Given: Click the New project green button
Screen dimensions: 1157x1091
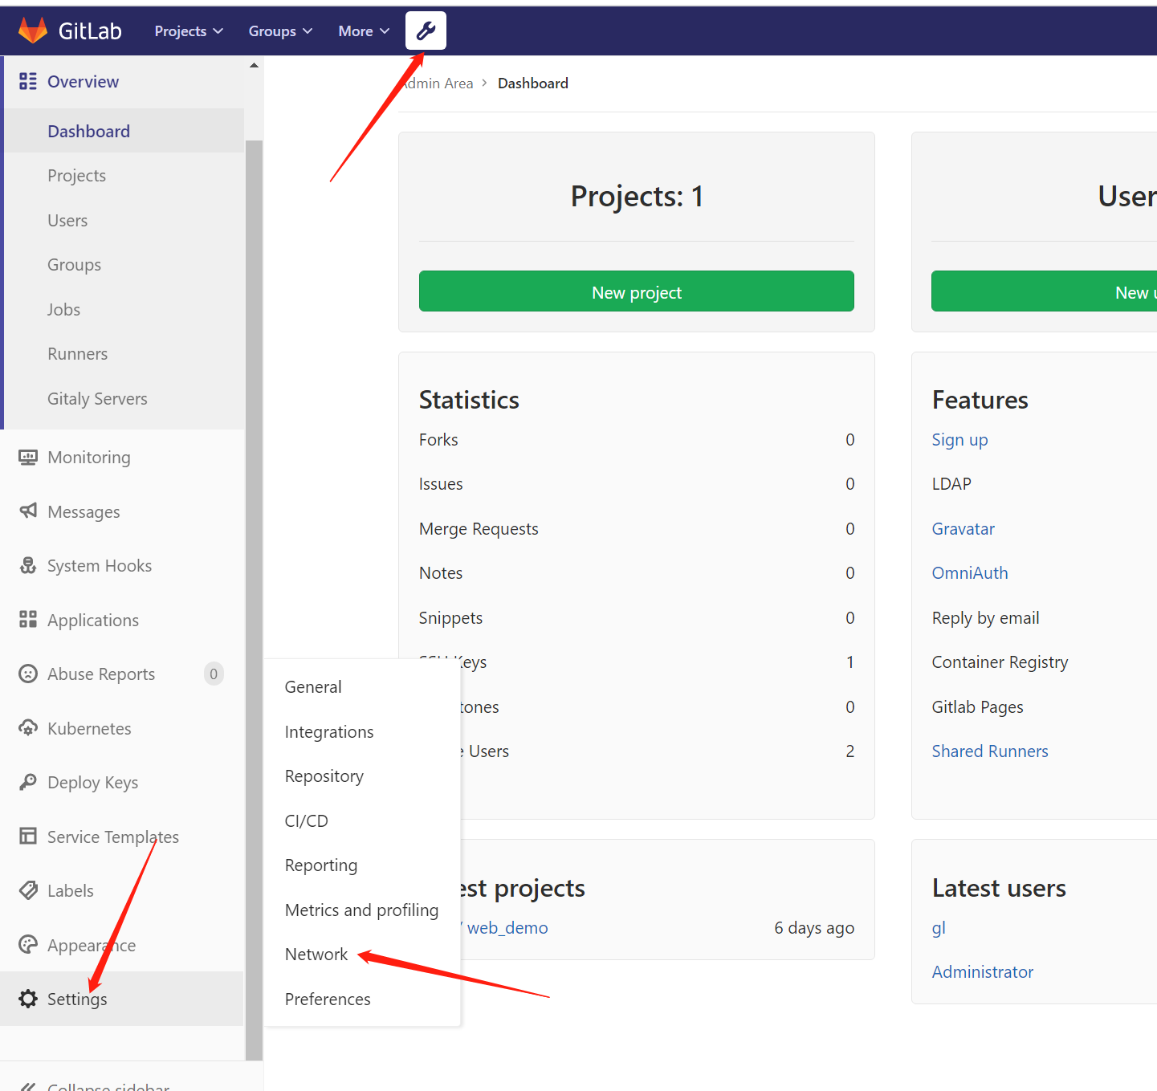Looking at the screenshot, I should click(x=636, y=291).
